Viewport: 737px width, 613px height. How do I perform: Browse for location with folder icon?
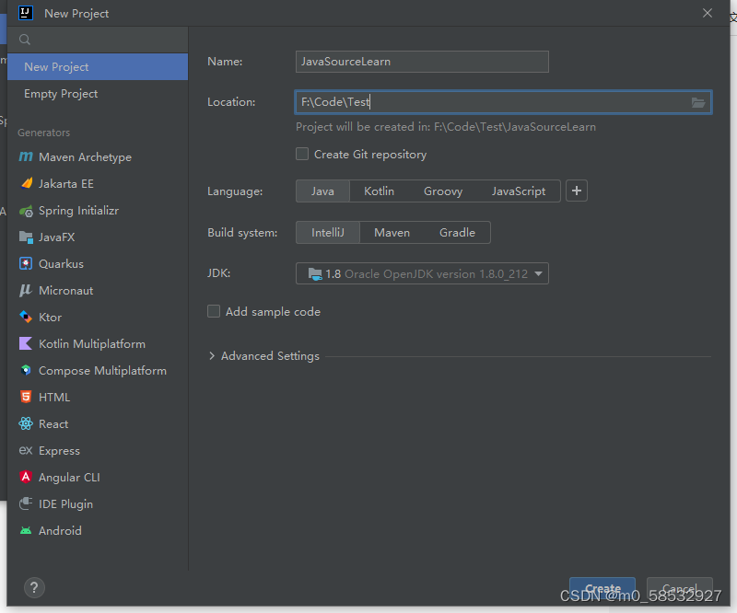(698, 102)
